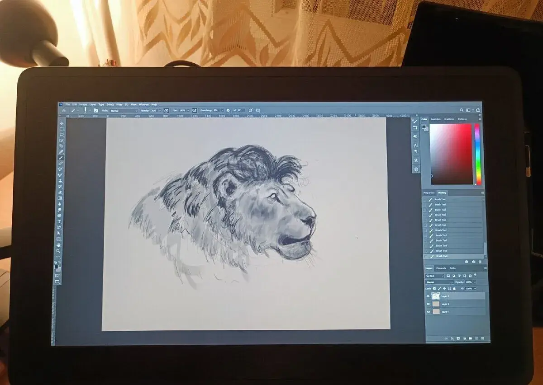Click the Share icon
This screenshot has height=385, width=543.
tap(478, 110)
